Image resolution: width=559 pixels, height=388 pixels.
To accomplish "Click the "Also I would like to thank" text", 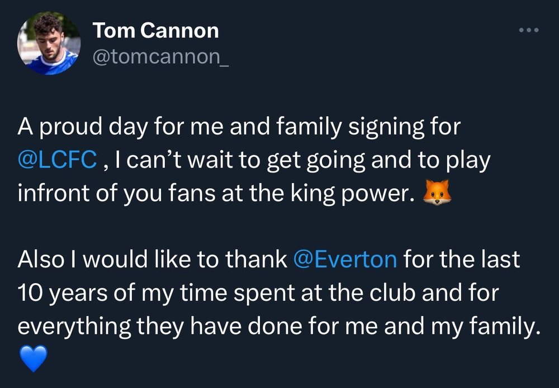I will click(x=152, y=259).
